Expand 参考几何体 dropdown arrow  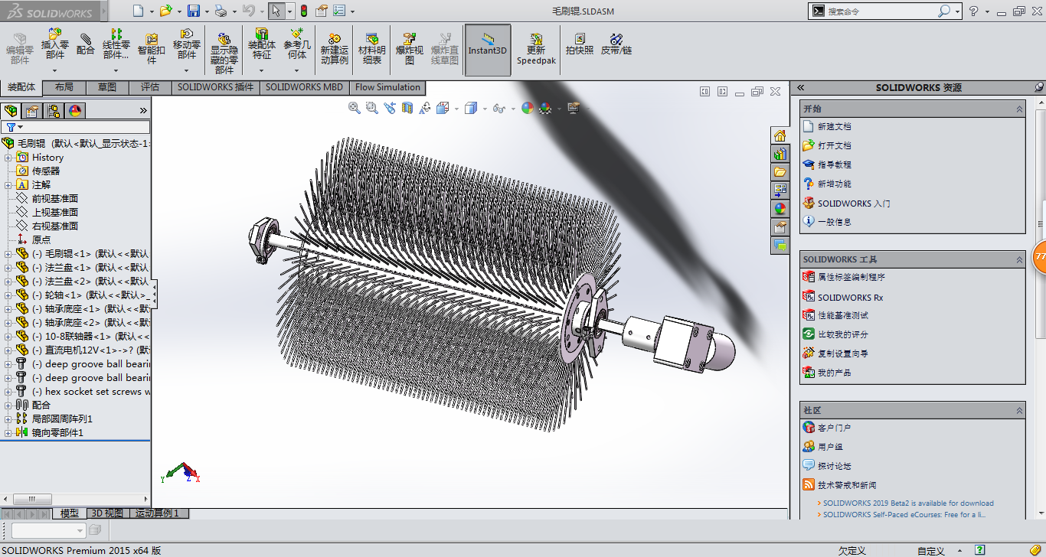tap(297, 70)
